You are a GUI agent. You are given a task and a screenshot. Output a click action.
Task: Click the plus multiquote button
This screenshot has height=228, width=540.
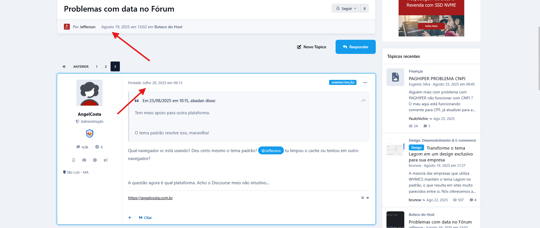point(130,218)
